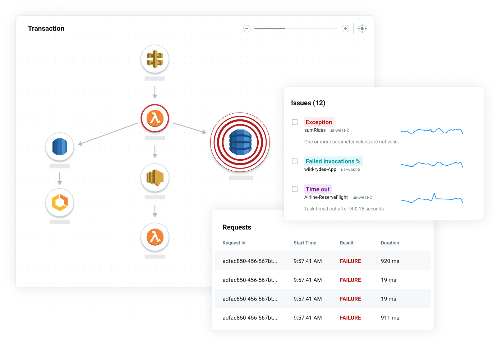
Task: Select the API Gateway node icon
Action: (155, 59)
